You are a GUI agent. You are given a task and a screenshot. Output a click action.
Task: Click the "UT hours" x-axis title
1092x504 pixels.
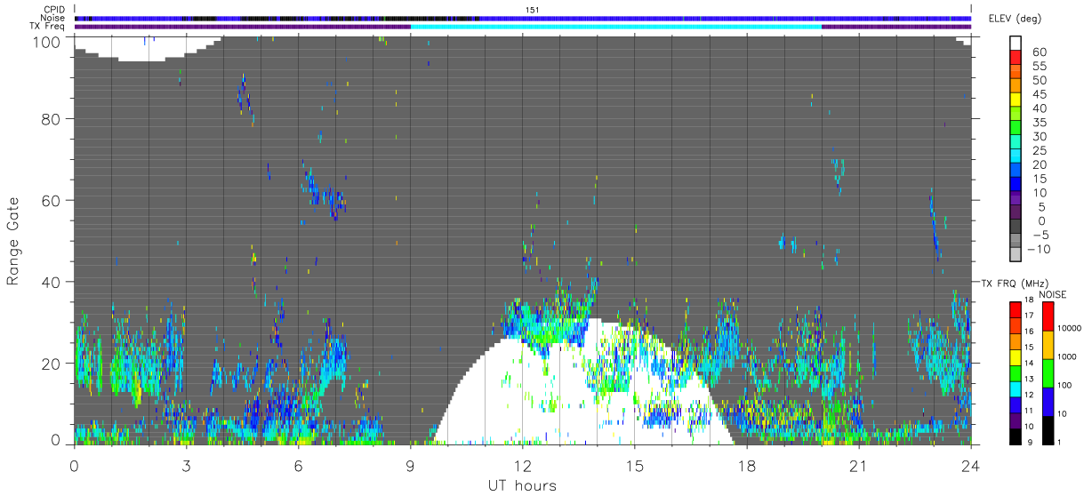[x=521, y=486]
